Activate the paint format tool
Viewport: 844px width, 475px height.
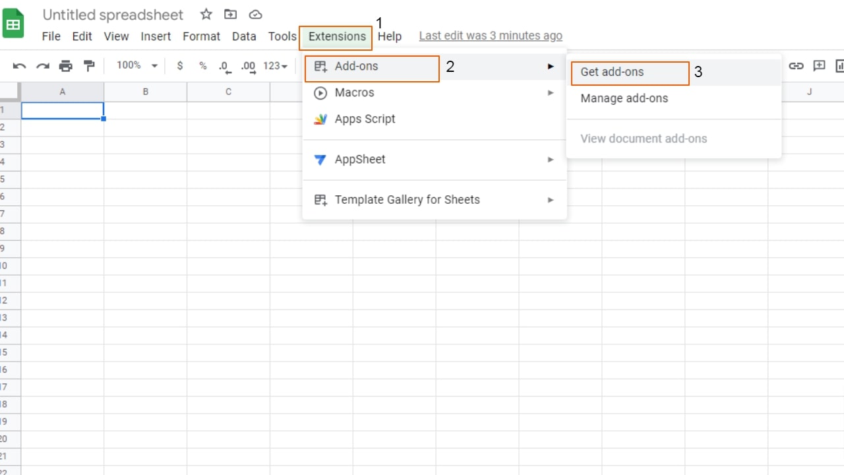tap(89, 66)
